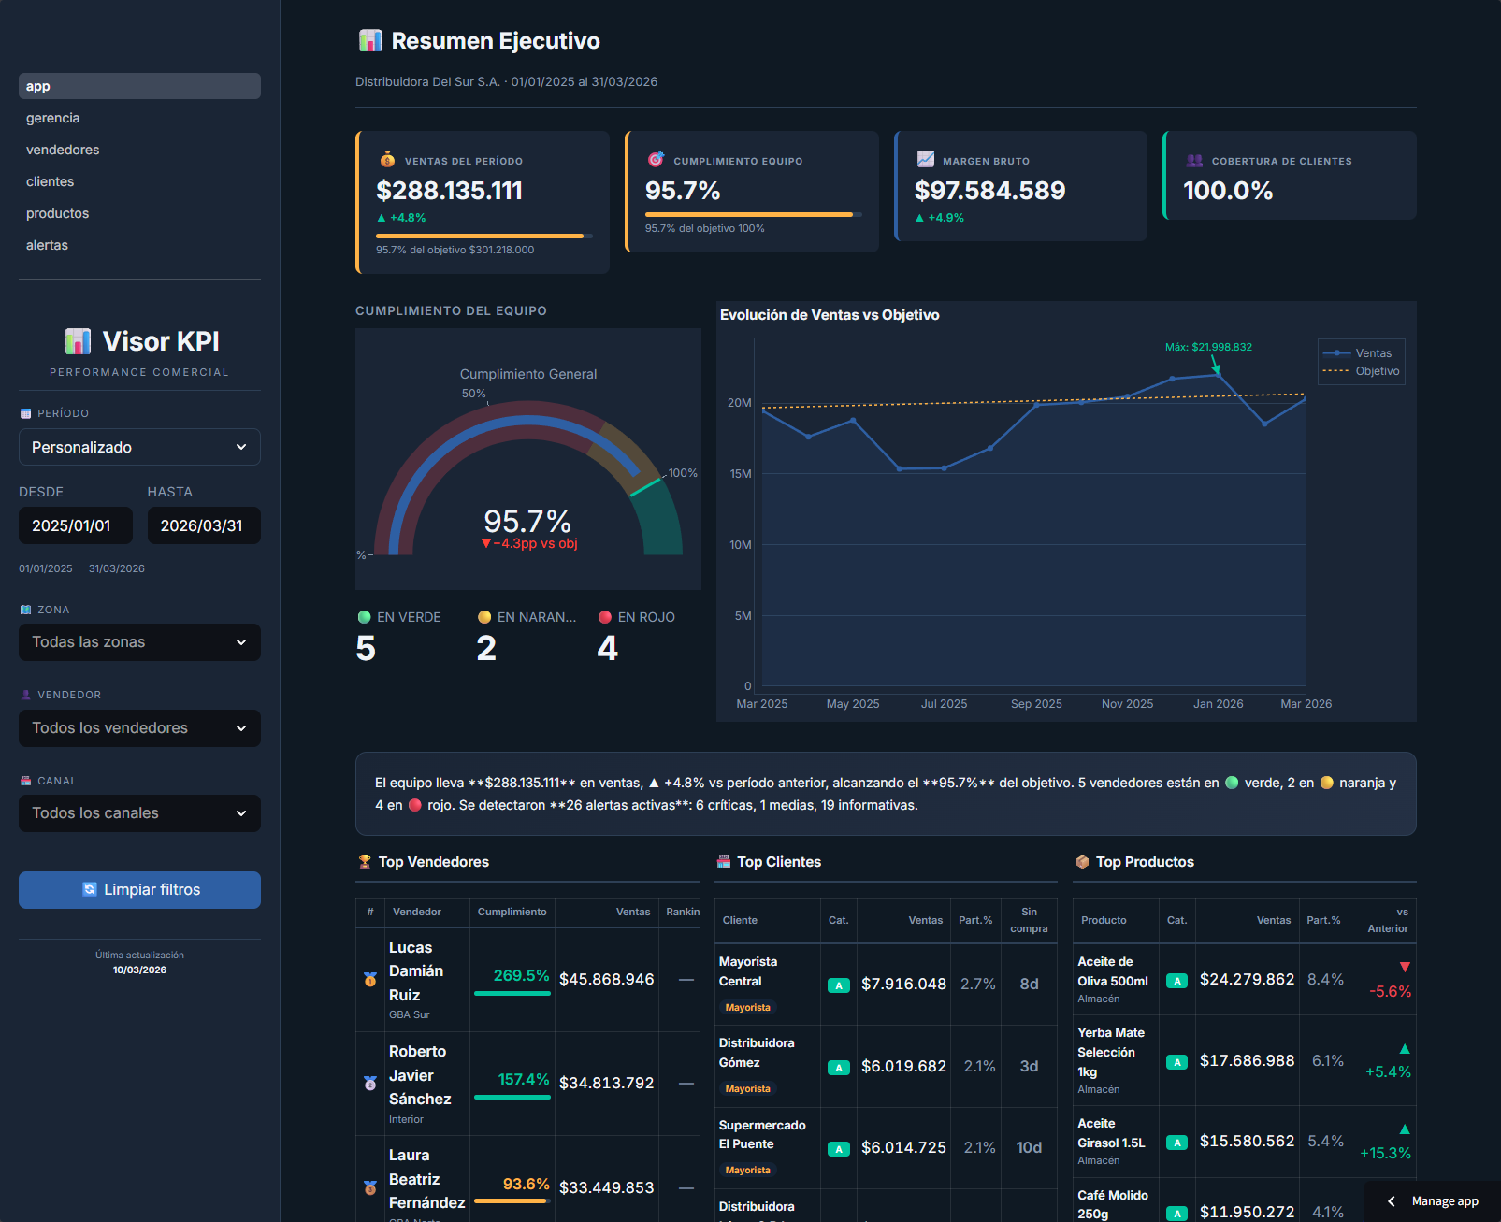Click the Última actualización date 10/03/2026
Screen dimensions: 1501x1222
(x=139, y=970)
